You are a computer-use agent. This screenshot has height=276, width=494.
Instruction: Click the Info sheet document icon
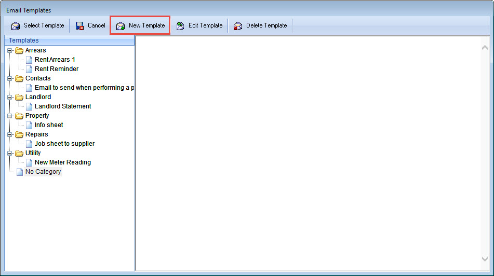click(x=29, y=125)
